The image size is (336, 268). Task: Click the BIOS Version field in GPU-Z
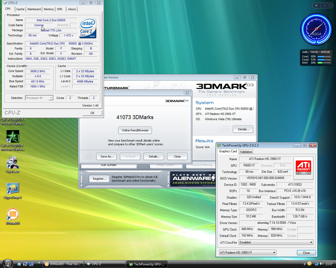(265, 178)
